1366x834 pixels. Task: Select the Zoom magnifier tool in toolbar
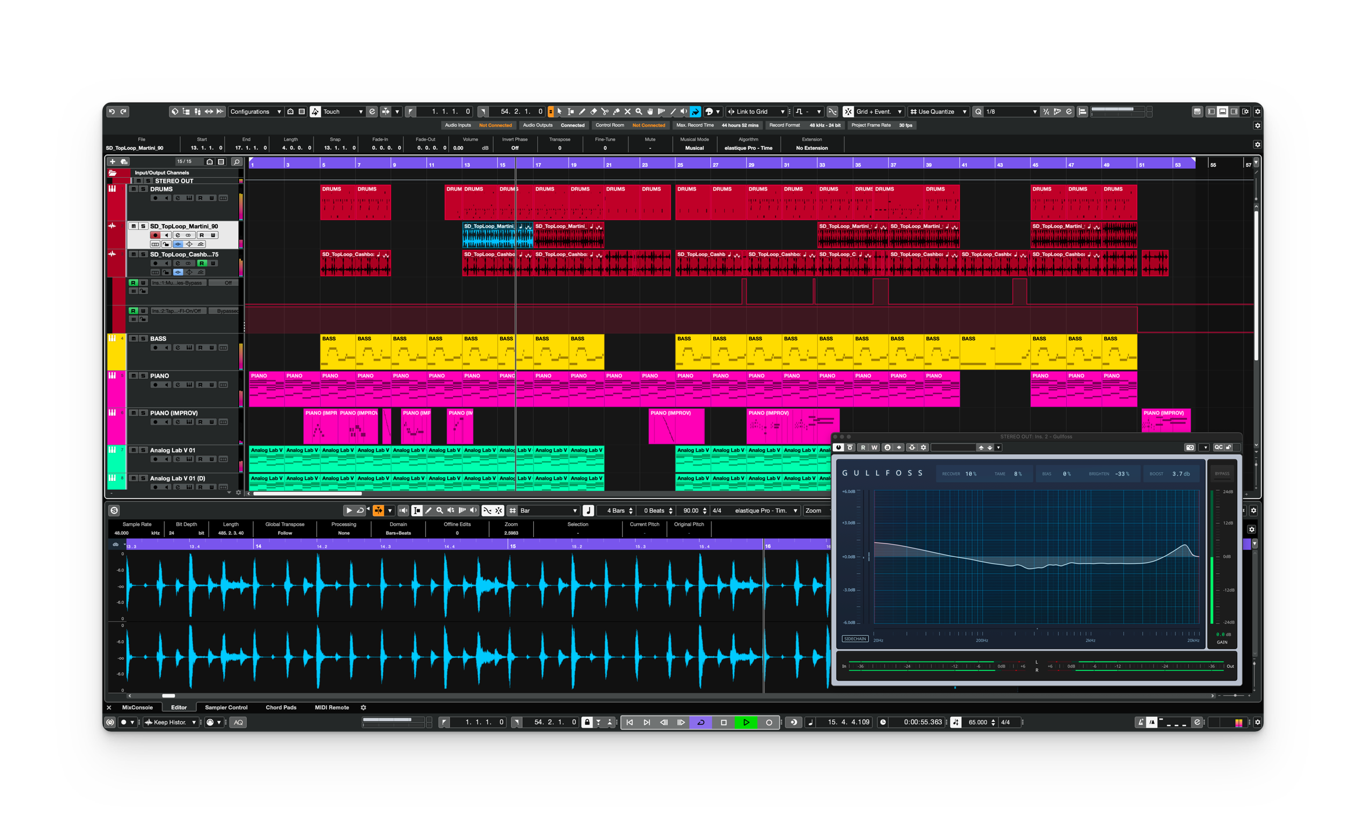pos(639,112)
